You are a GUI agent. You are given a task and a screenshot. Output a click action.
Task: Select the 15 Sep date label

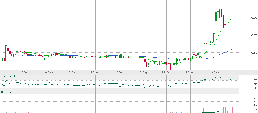pyautogui.click(x=72, y=72)
